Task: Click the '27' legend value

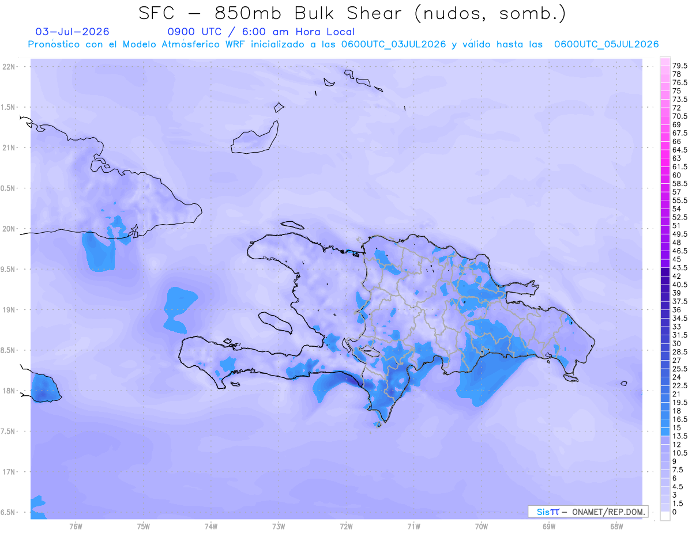Action: [x=677, y=360]
